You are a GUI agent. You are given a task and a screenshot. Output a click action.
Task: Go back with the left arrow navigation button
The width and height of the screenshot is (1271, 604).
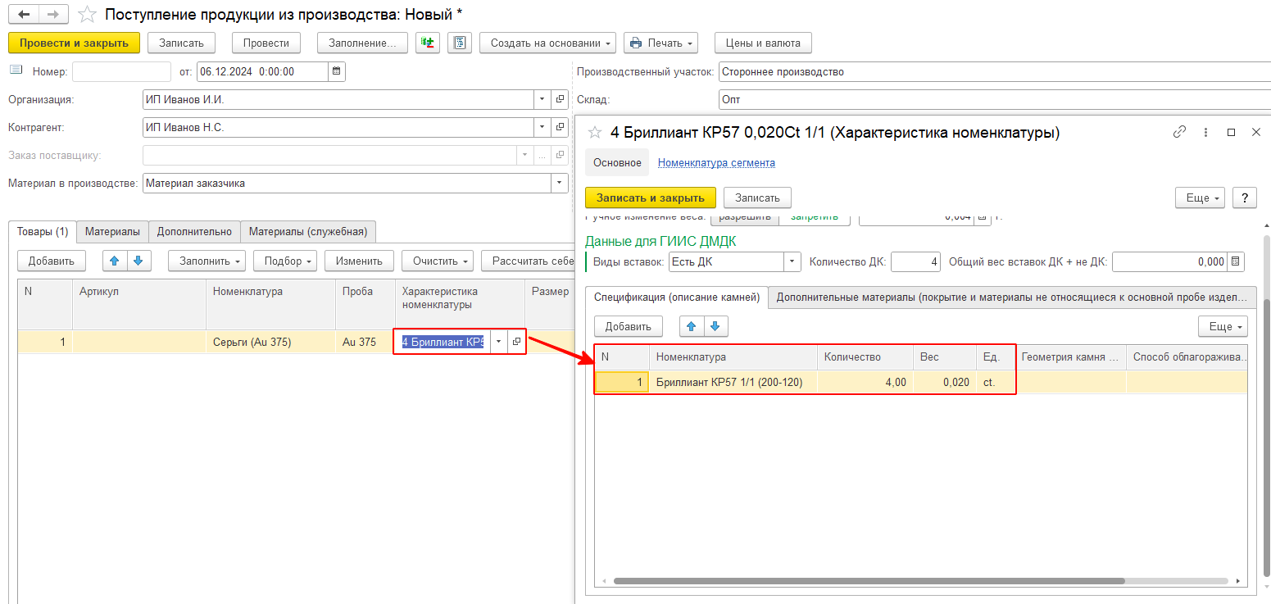click(23, 14)
